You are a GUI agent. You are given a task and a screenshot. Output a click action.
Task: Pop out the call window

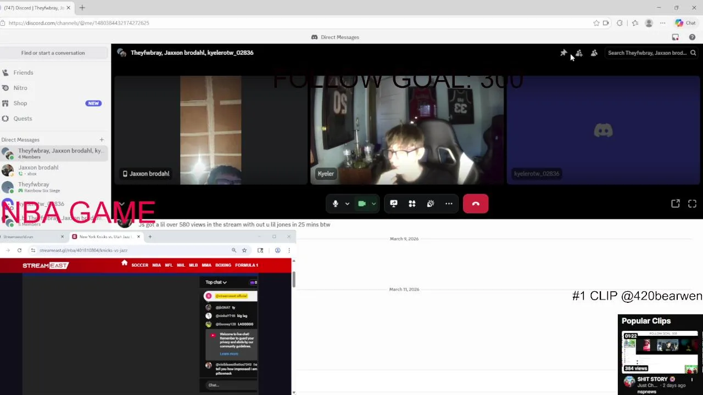click(x=676, y=204)
